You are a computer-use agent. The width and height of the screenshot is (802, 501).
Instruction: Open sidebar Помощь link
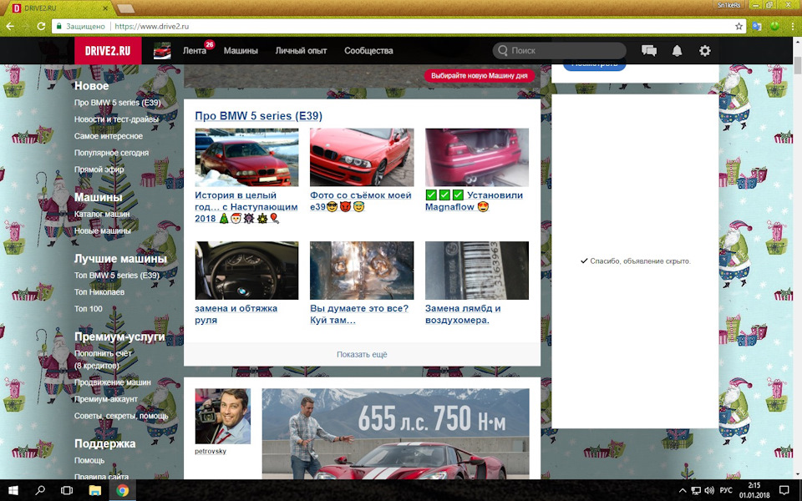click(x=89, y=461)
